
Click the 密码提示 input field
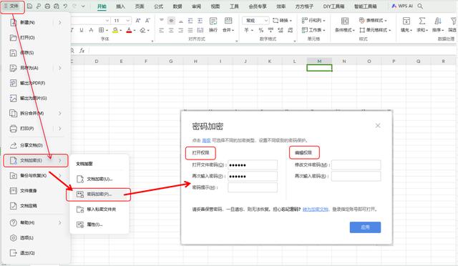pos(253,187)
